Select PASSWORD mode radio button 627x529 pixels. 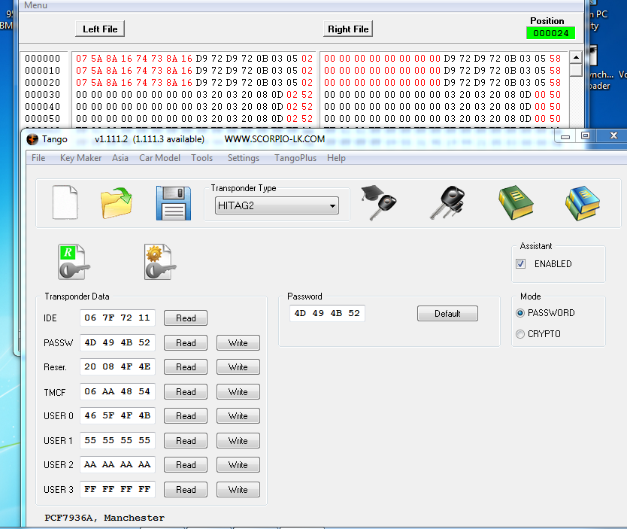520,313
